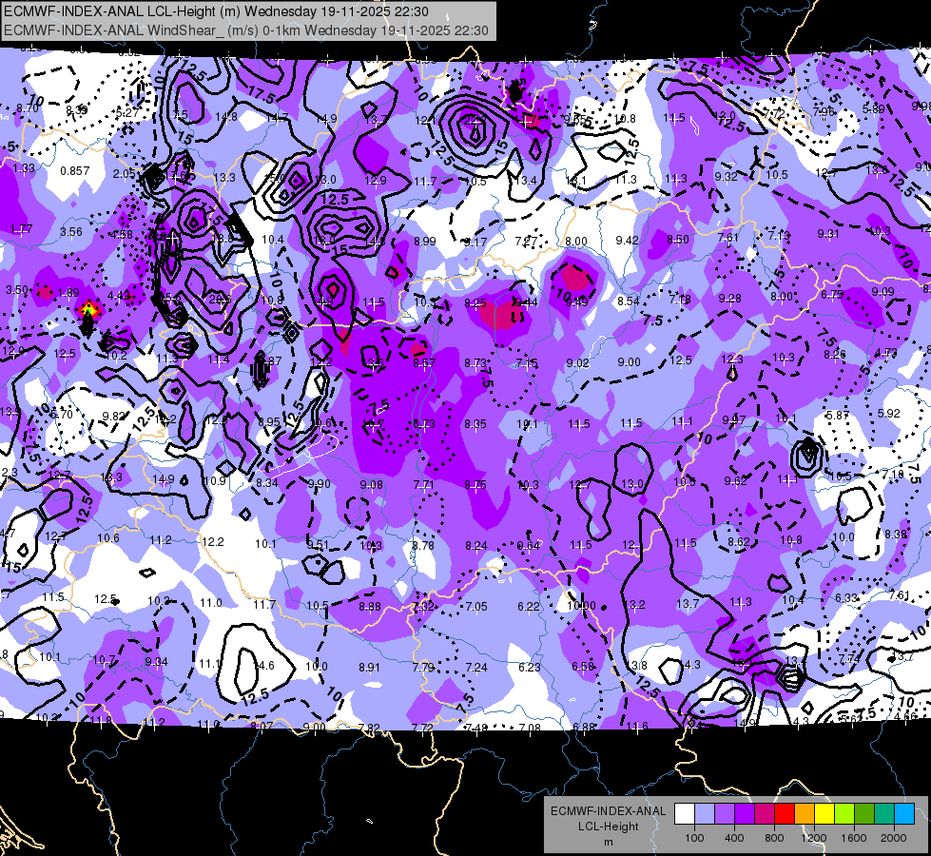Click the map grid value "1.33"
The width and height of the screenshot is (931, 856).
[24, 168]
